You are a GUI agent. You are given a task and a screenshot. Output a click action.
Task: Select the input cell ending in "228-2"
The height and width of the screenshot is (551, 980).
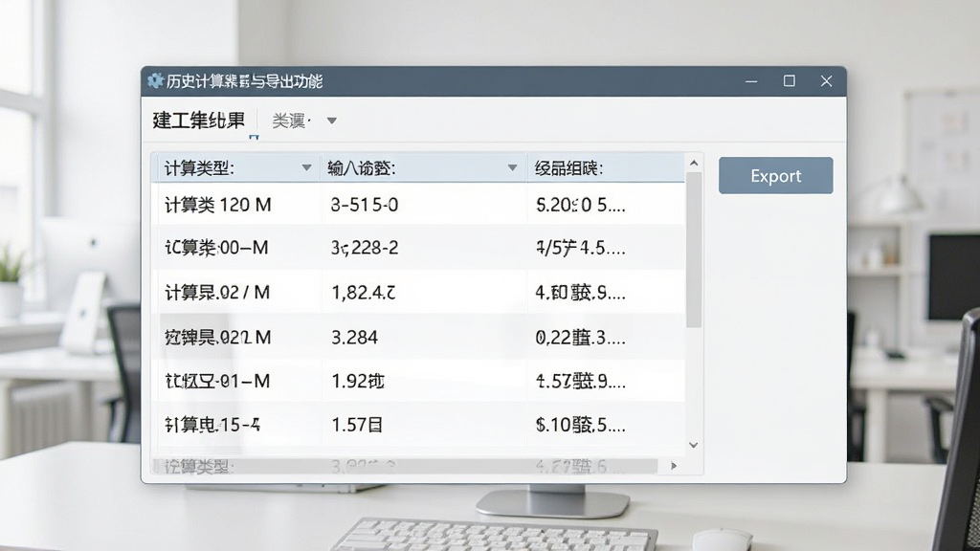[x=424, y=248]
